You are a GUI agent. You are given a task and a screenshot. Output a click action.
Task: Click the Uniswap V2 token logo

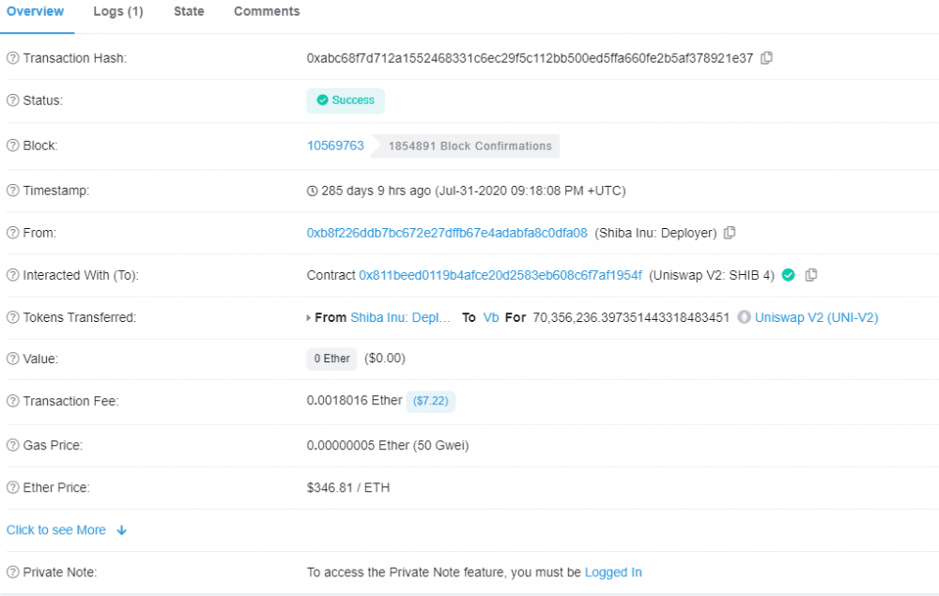pos(743,317)
